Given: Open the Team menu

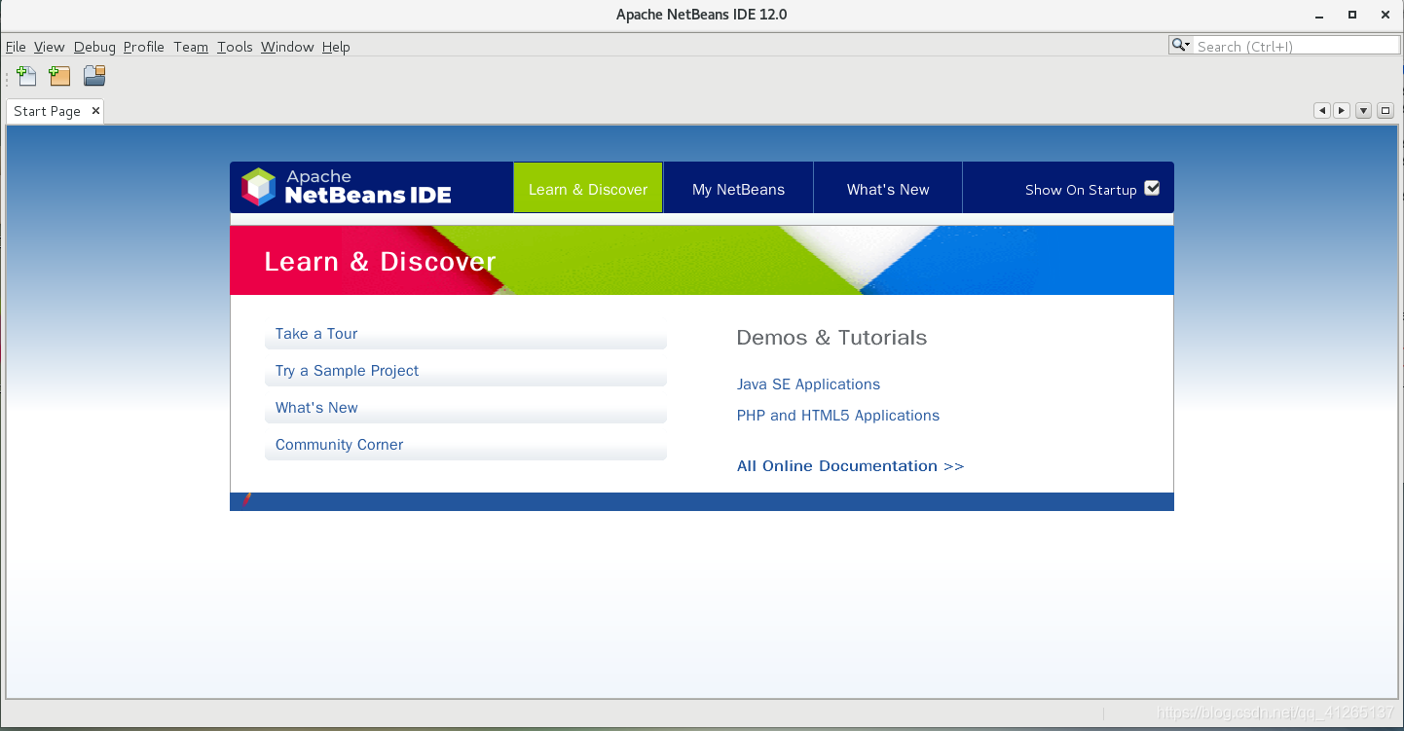Looking at the screenshot, I should click(191, 47).
